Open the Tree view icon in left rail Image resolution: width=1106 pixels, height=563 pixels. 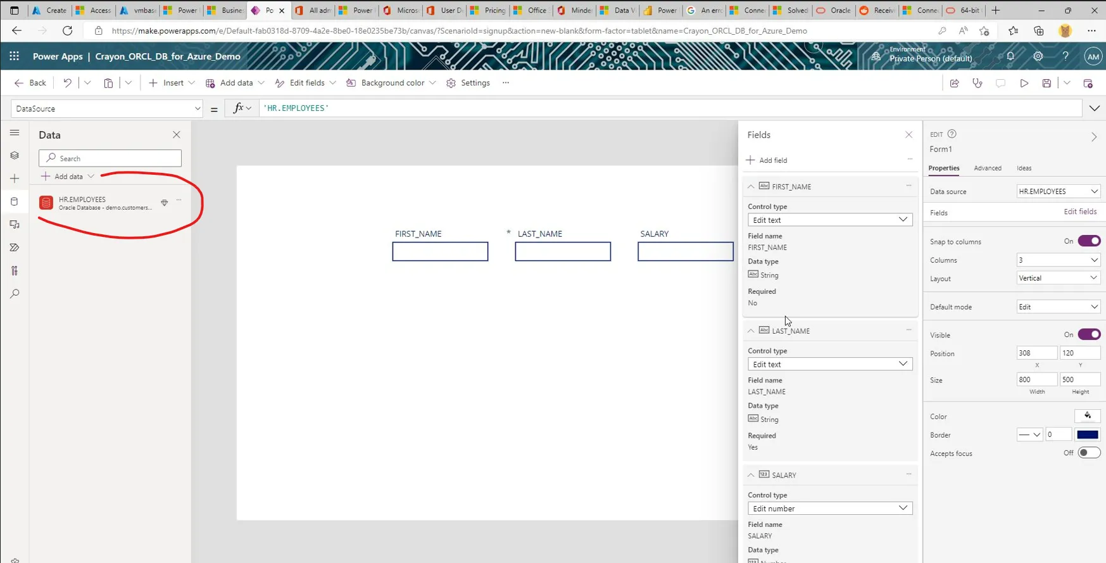pyautogui.click(x=15, y=155)
